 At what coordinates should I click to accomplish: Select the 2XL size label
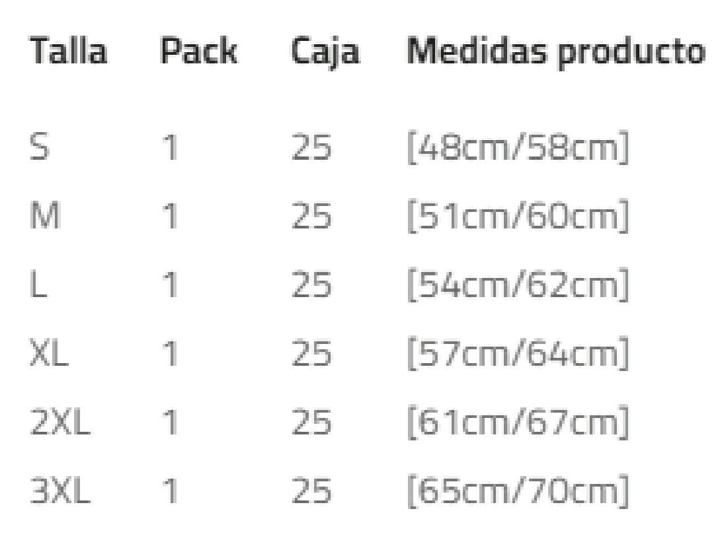(61, 424)
